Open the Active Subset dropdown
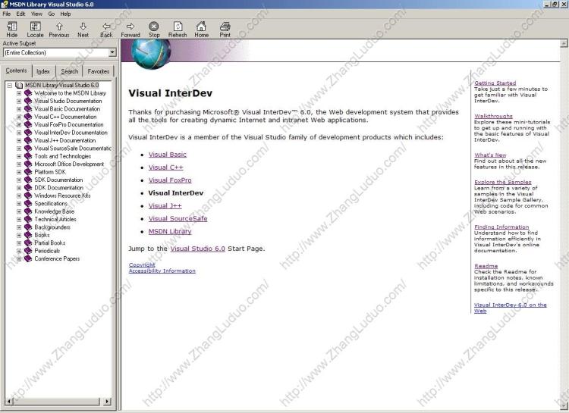This screenshot has width=569, height=413. (x=112, y=52)
